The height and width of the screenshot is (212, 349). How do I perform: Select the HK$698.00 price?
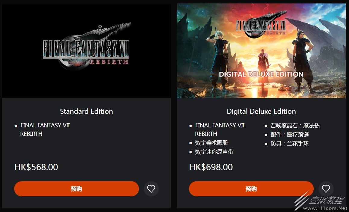click(211, 167)
